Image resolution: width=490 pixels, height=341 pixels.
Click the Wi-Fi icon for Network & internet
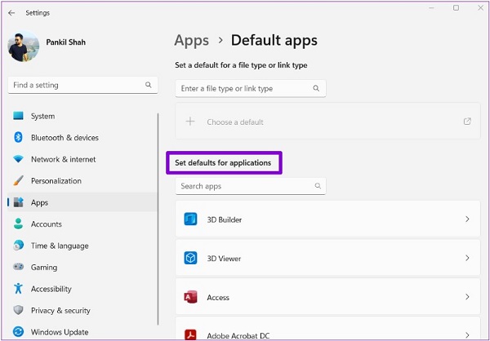click(x=18, y=159)
